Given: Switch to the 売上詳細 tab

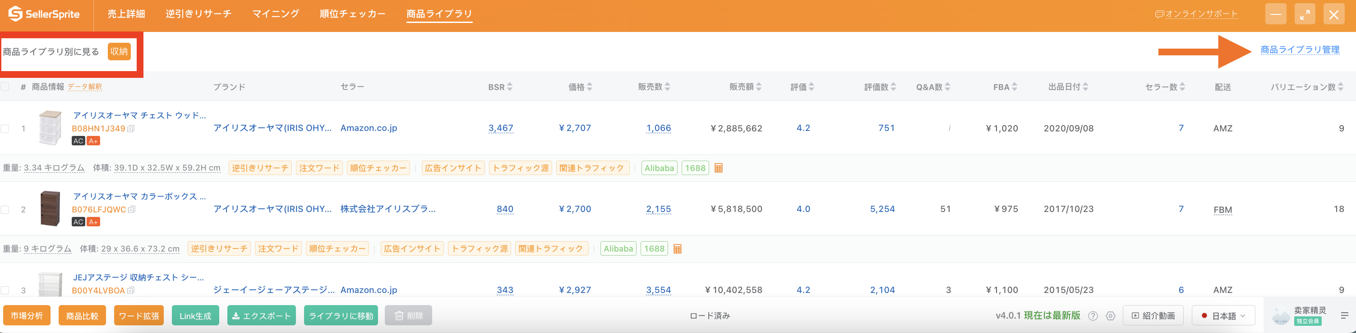Looking at the screenshot, I should [126, 14].
